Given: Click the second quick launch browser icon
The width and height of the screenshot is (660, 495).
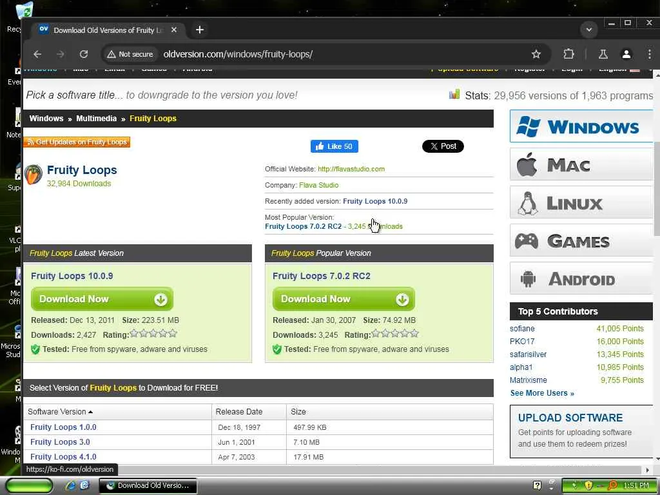Looking at the screenshot, I should pyautogui.click(x=84, y=485).
